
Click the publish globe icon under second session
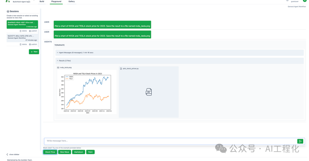coord(30,44)
